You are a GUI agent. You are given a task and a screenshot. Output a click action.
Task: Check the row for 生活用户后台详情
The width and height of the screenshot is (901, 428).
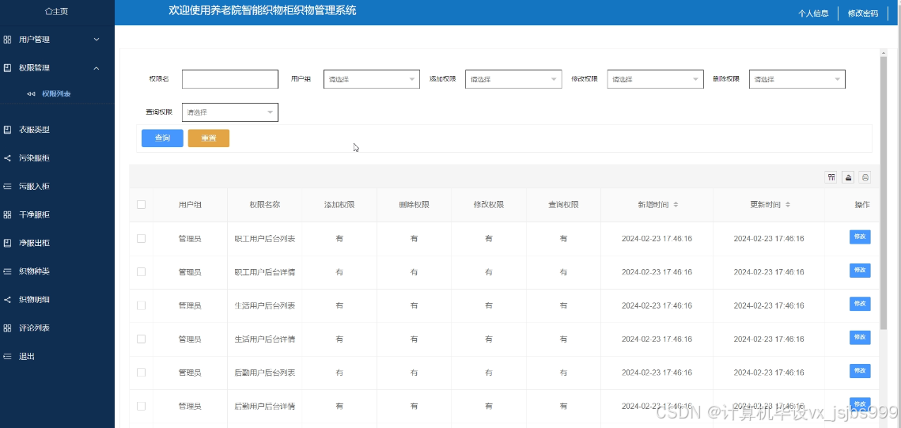pyautogui.click(x=142, y=339)
